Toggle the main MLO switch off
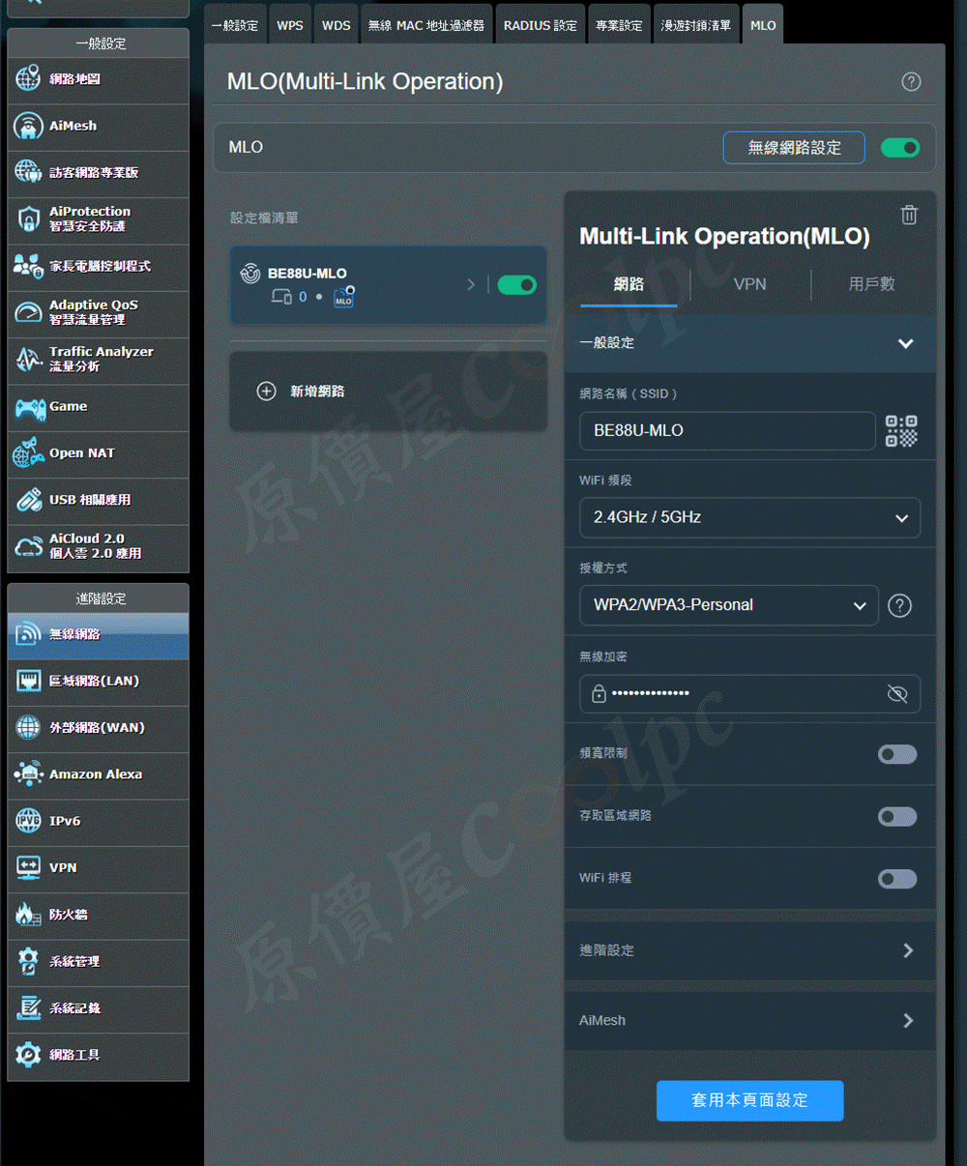Image resolution: width=967 pixels, height=1166 pixels. (x=899, y=148)
